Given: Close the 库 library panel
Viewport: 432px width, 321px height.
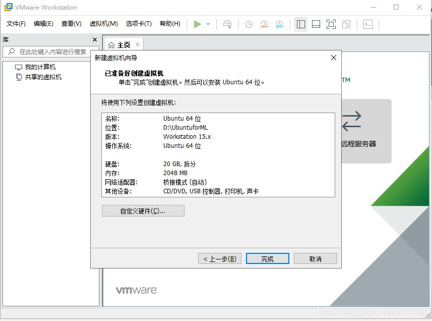Looking at the screenshot, I should [x=95, y=40].
